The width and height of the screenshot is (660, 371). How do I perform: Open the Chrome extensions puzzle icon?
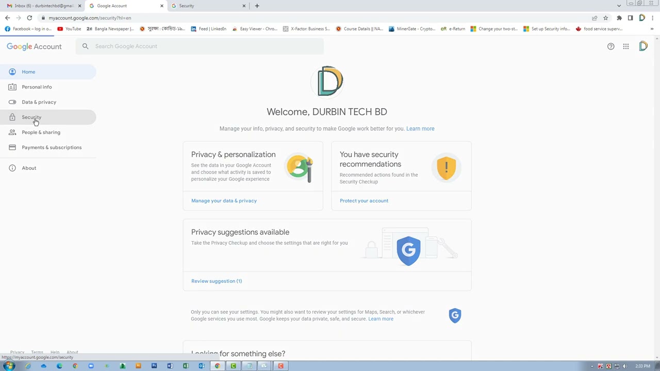tap(619, 18)
